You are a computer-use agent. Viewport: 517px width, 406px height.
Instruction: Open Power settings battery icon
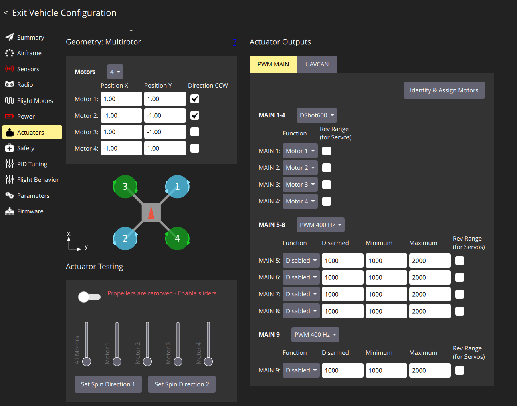10,116
